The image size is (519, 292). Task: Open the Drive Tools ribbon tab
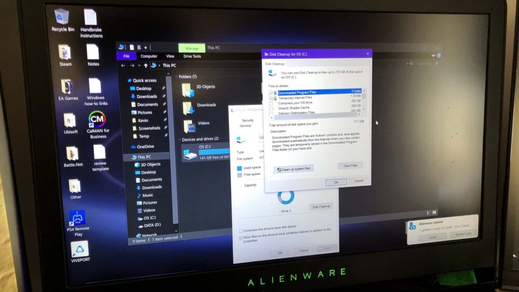coord(192,56)
